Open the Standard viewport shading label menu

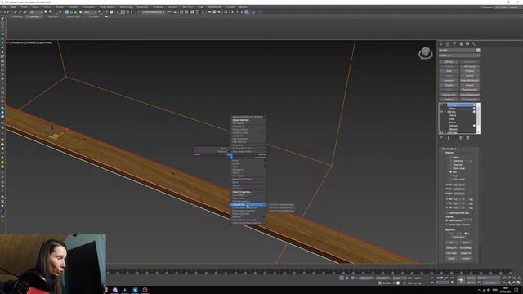[x=30, y=42]
